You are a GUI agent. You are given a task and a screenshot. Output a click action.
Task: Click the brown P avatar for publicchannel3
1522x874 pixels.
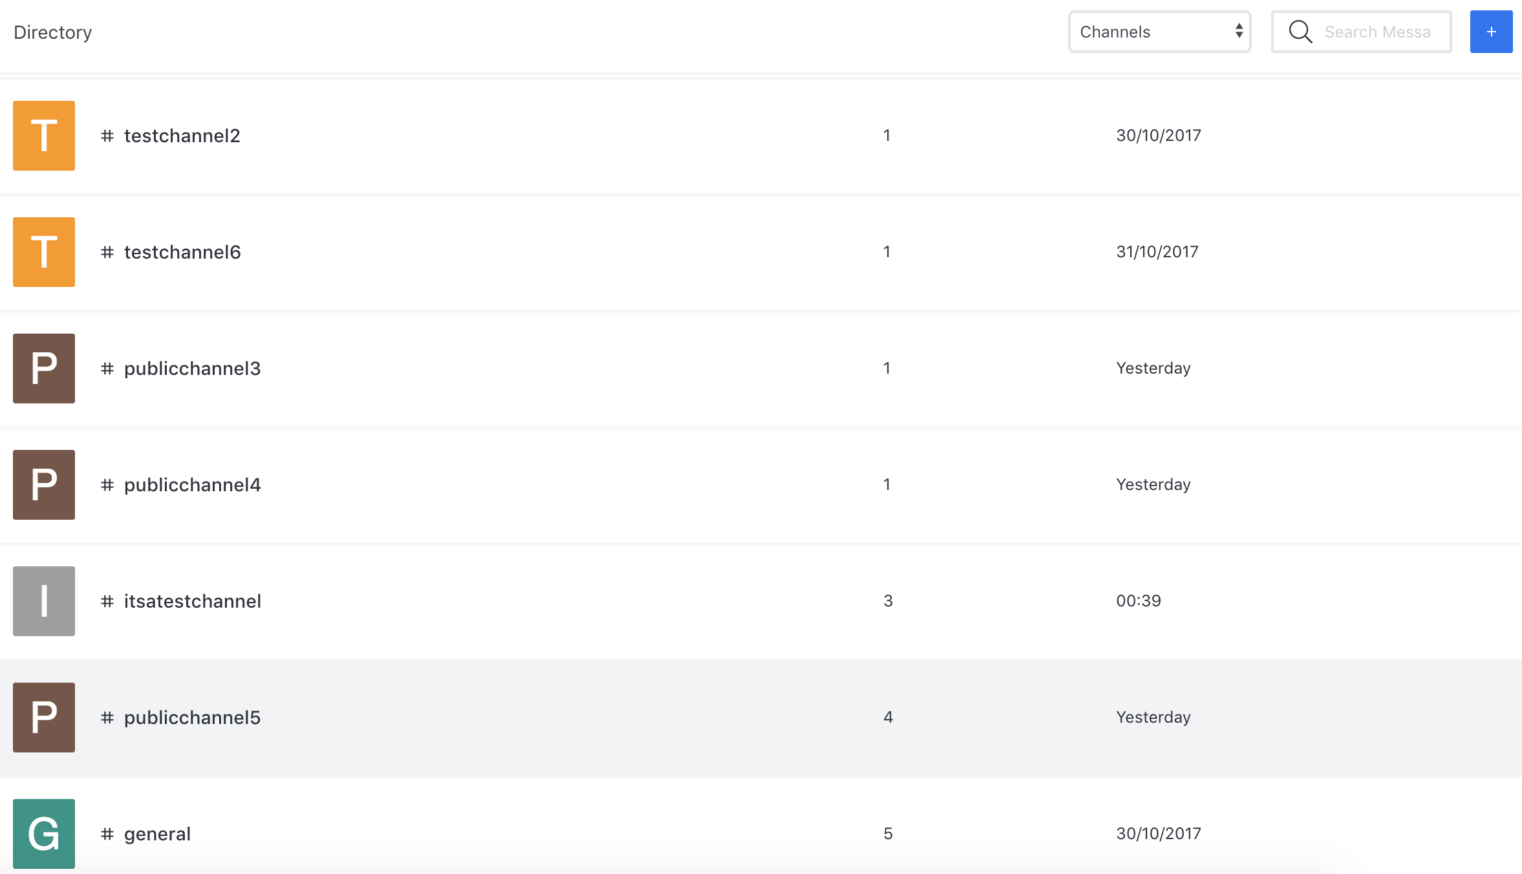[x=44, y=368]
